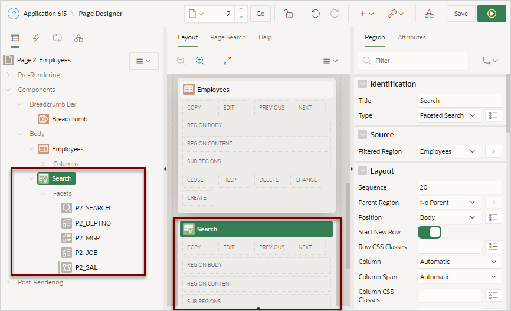511x311 pixels.
Task: Open the Page Shared Components tab icon
Action: (78, 38)
